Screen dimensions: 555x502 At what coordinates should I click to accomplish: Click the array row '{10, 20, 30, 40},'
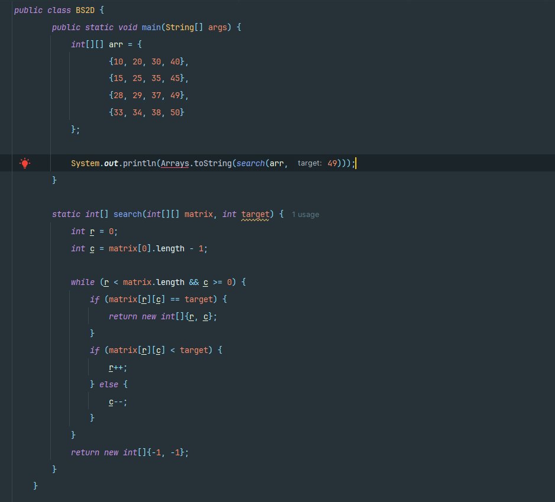coord(149,61)
